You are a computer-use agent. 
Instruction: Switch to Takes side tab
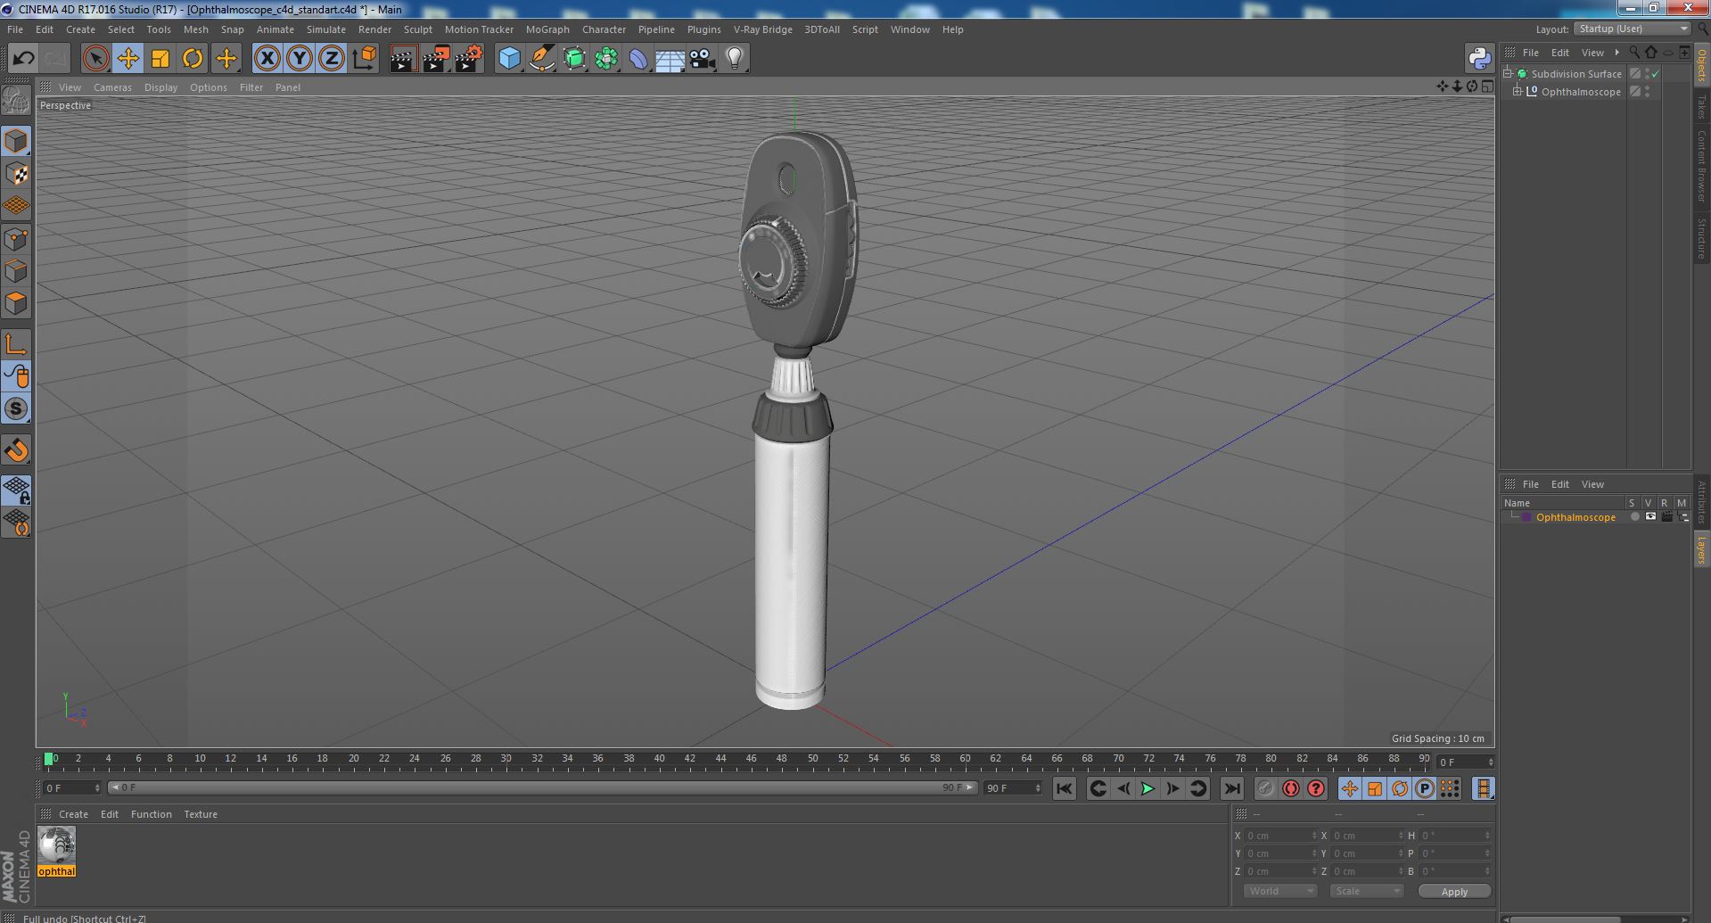pos(1702,106)
